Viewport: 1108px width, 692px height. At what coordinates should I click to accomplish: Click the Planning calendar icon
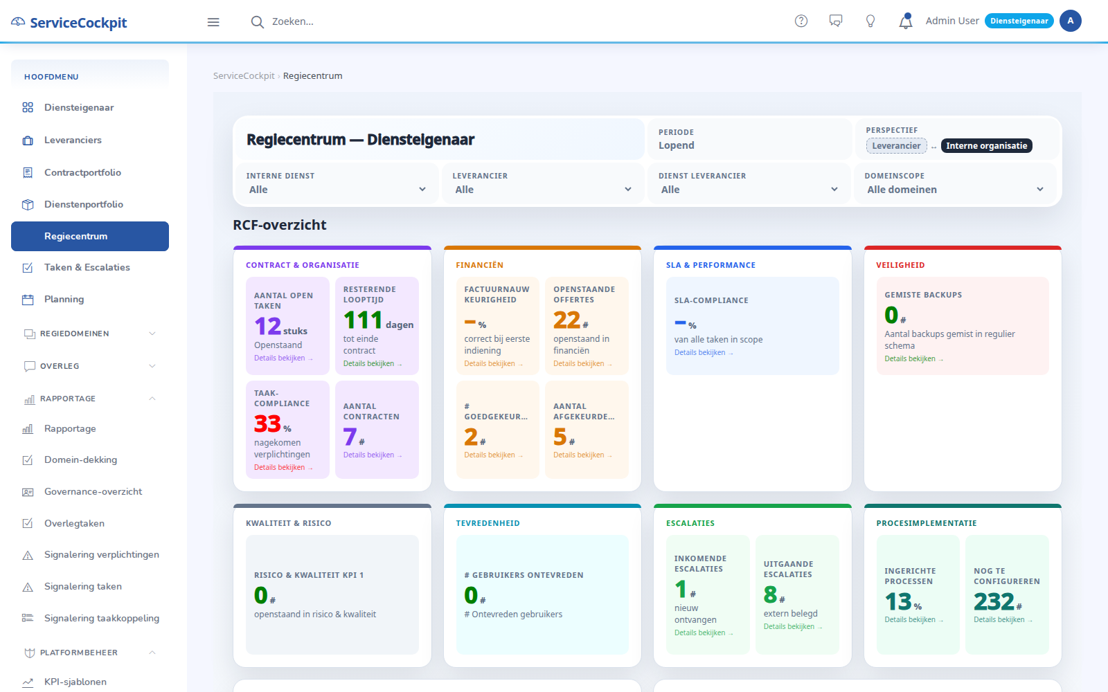pyautogui.click(x=28, y=300)
